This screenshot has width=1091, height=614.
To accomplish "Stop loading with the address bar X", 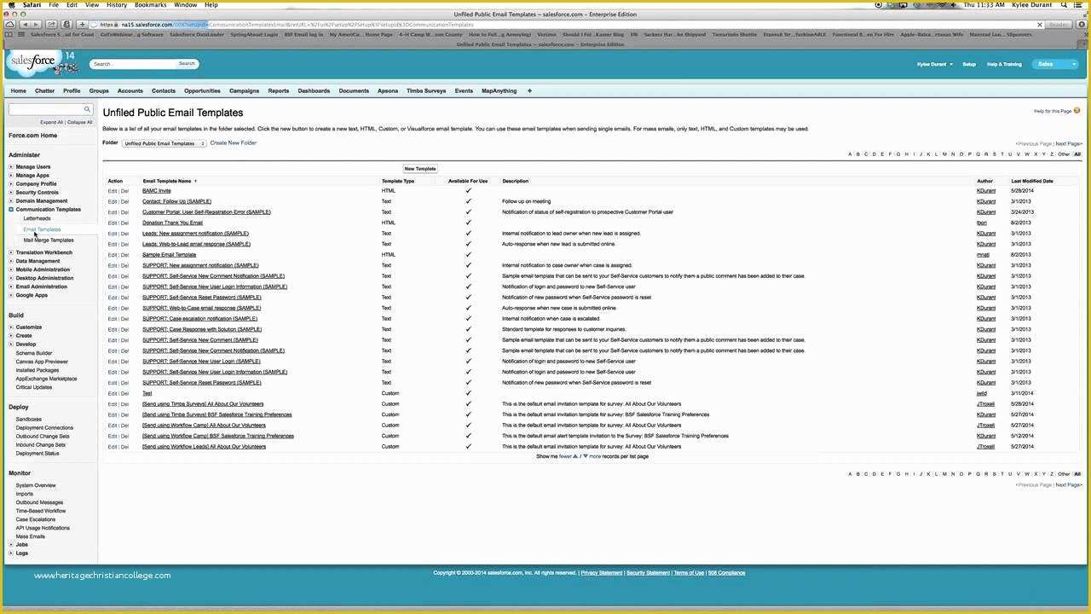I will point(1040,25).
